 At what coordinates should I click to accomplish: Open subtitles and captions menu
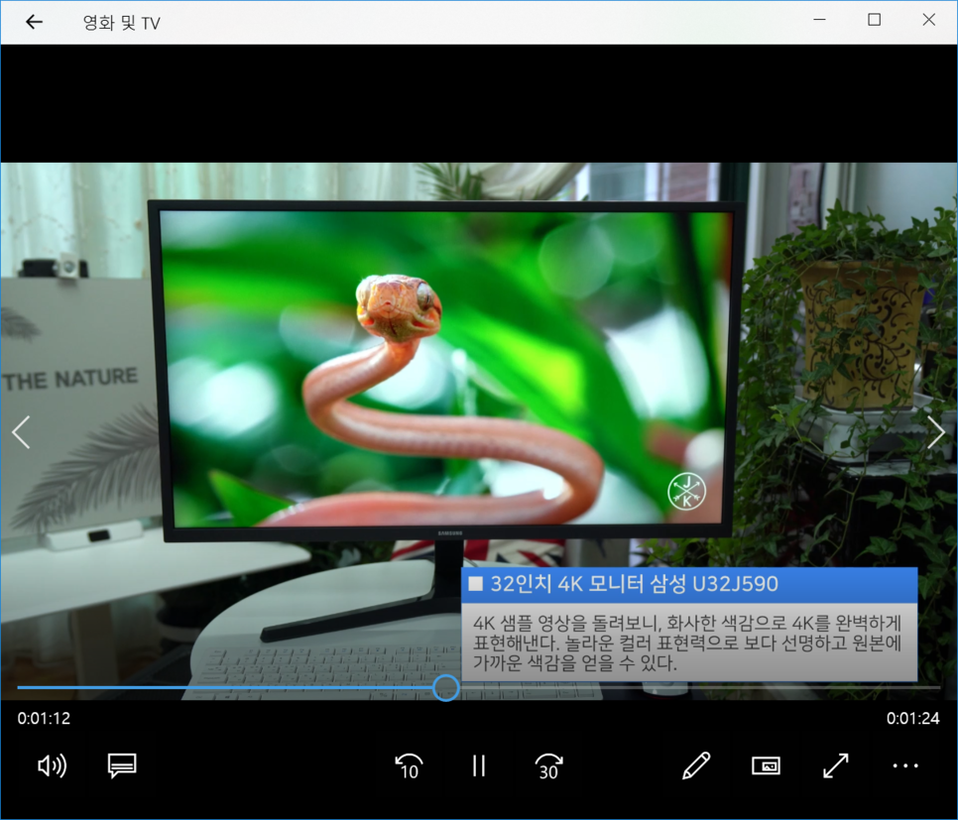[122, 765]
